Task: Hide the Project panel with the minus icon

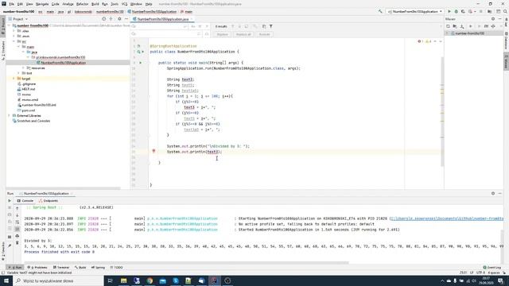Action: coord(126,19)
